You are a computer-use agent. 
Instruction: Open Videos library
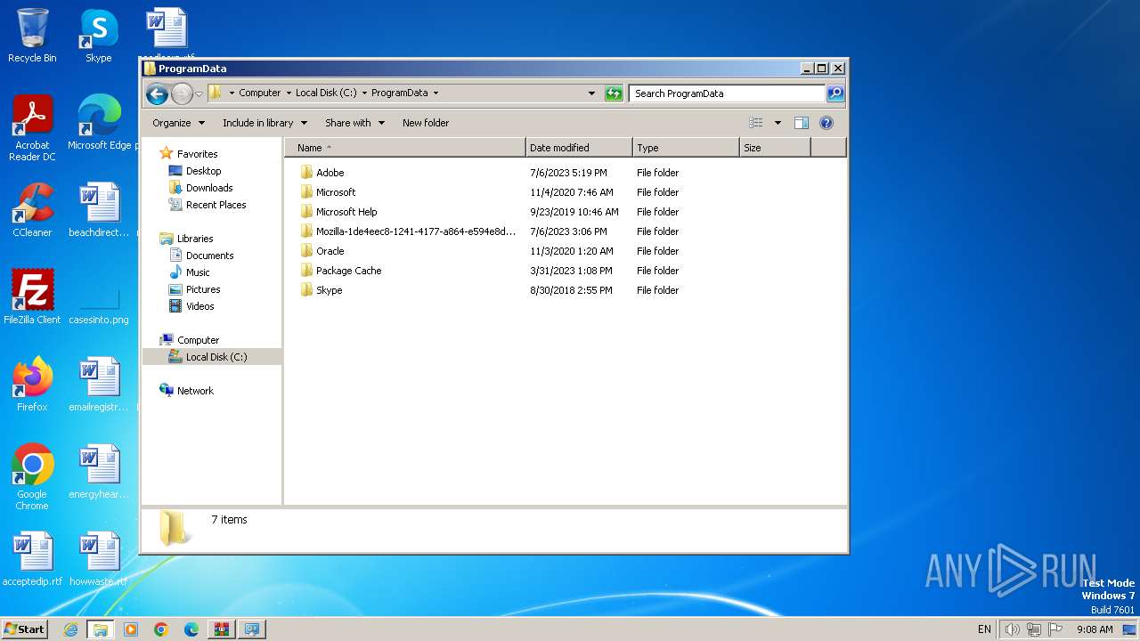click(x=199, y=306)
